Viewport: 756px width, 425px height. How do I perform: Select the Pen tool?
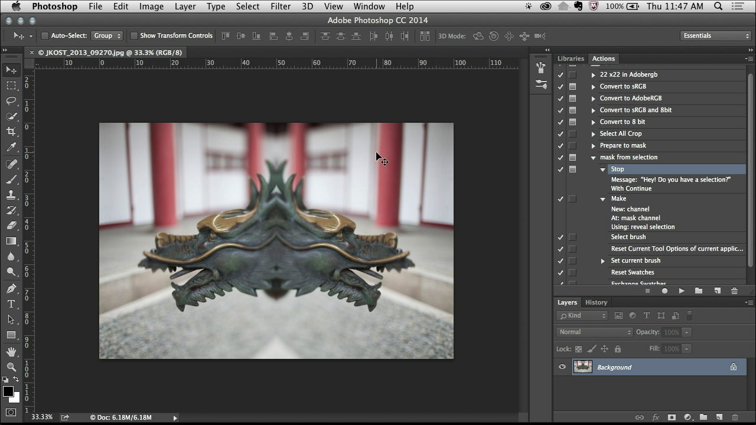pos(11,289)
